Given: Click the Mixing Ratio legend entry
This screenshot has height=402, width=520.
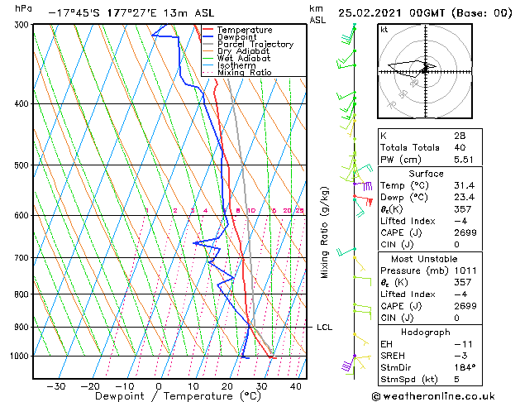Looking at the screenshot, I should (237, 72).
